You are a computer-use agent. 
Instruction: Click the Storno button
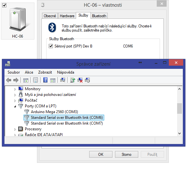click(126, 154)
